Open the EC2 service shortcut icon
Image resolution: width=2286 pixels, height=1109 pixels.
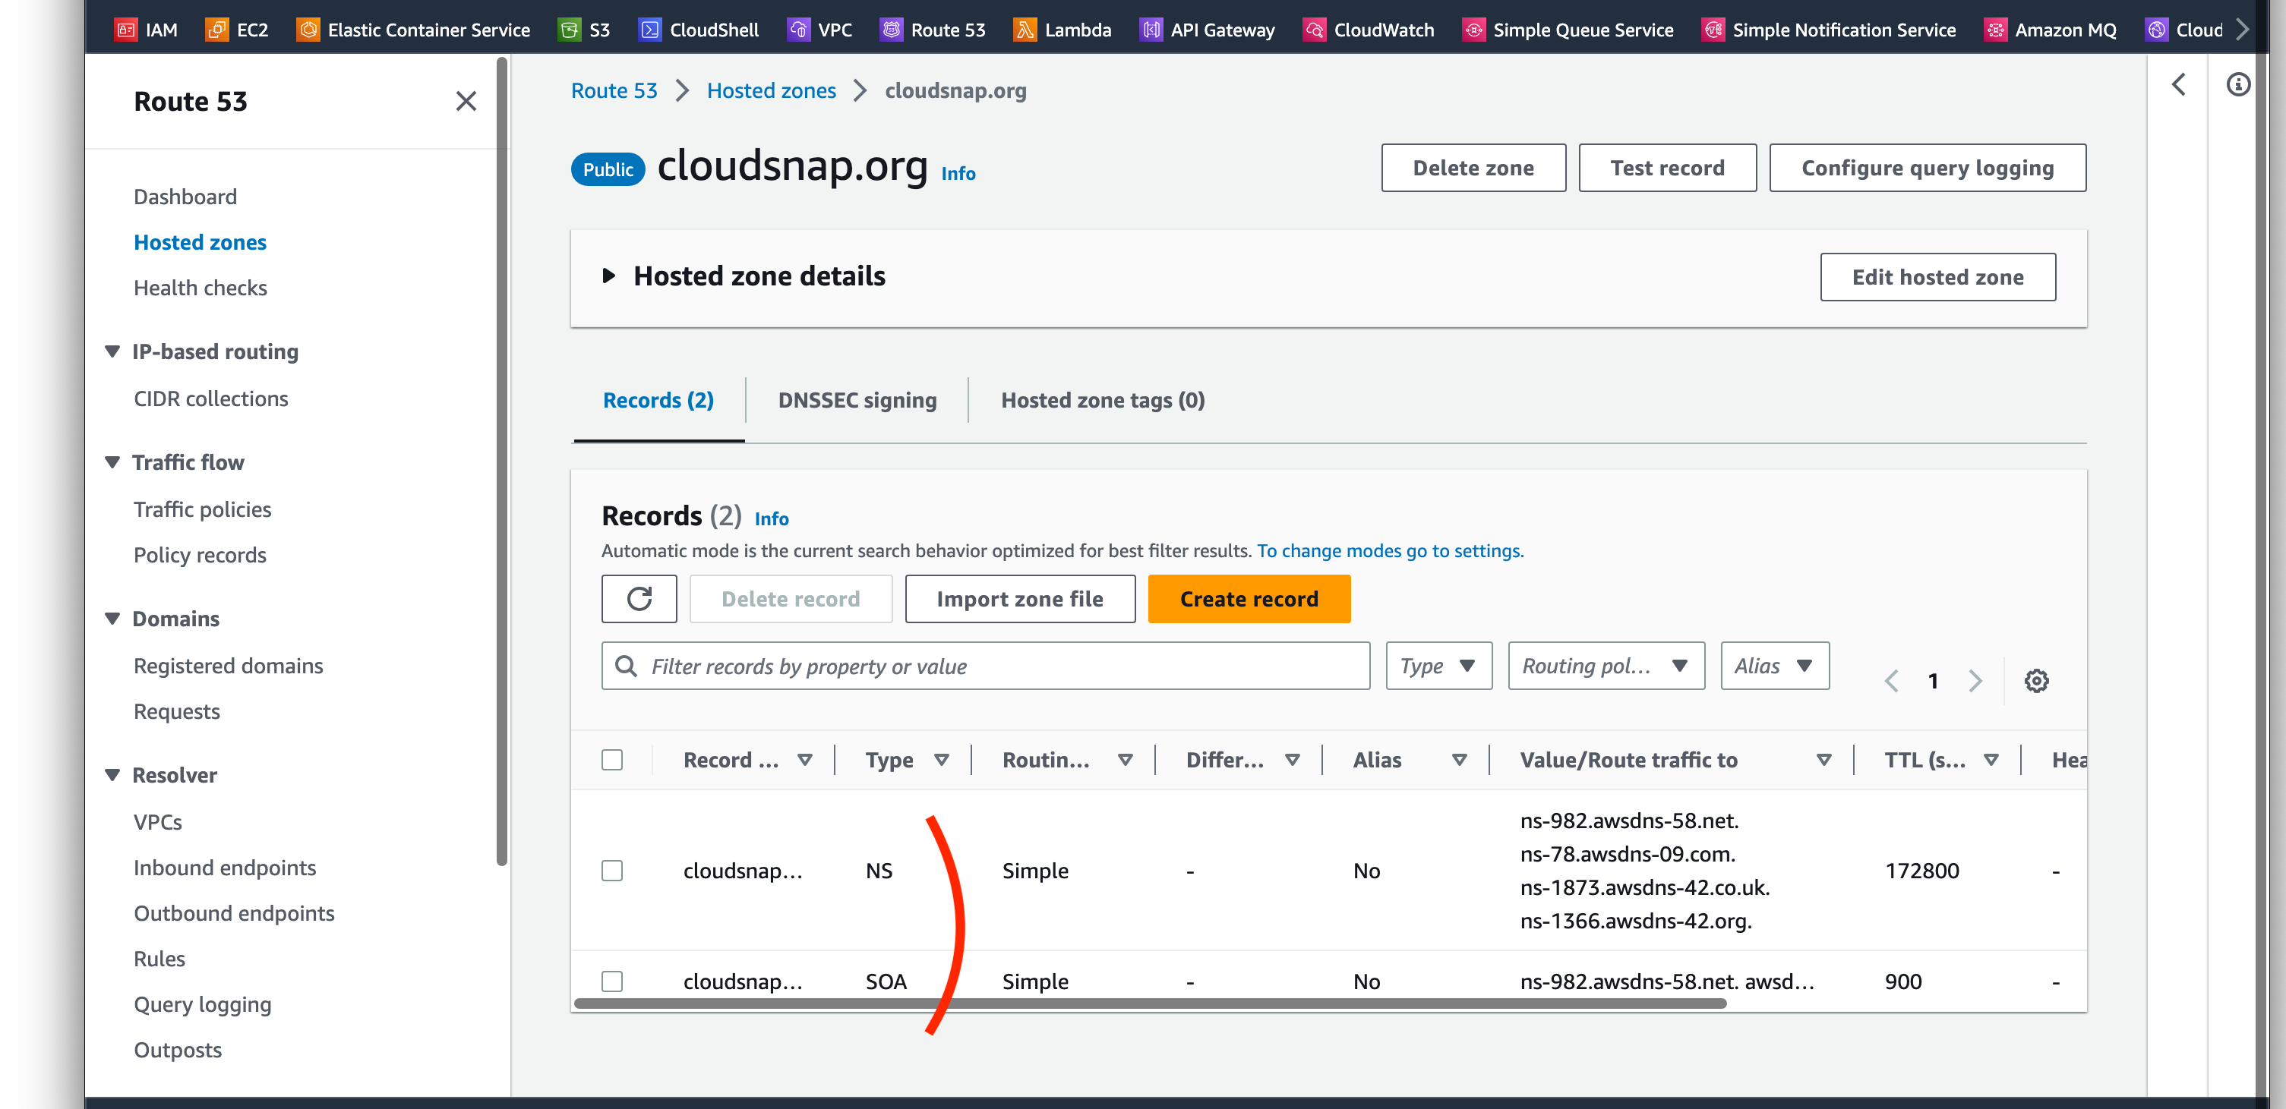(x=216, y=30)
